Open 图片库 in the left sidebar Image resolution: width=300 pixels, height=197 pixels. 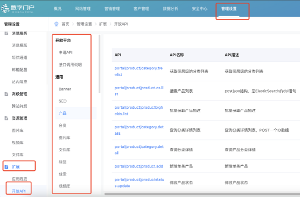pos(17,130)
